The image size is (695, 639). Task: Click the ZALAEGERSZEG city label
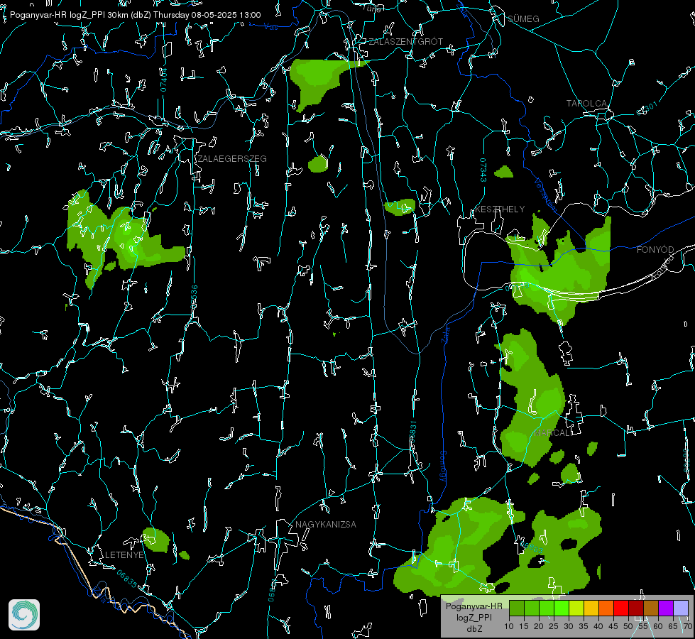click(x=232, y=159)
